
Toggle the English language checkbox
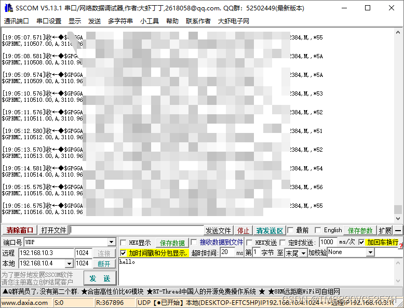(x=318, y=230)
